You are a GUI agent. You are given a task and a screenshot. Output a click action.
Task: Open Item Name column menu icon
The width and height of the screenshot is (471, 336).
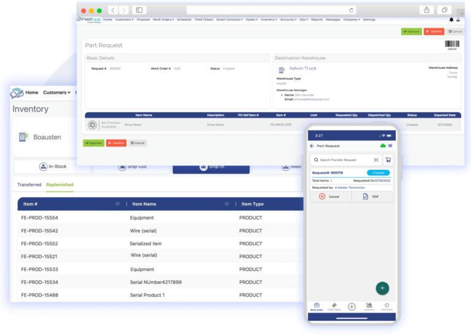tap(227, 204)
